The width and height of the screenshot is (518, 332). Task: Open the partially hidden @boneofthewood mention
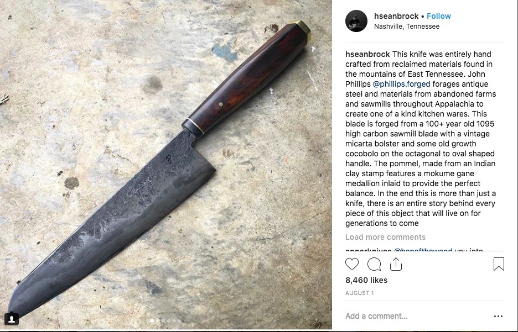pos(423,250)
